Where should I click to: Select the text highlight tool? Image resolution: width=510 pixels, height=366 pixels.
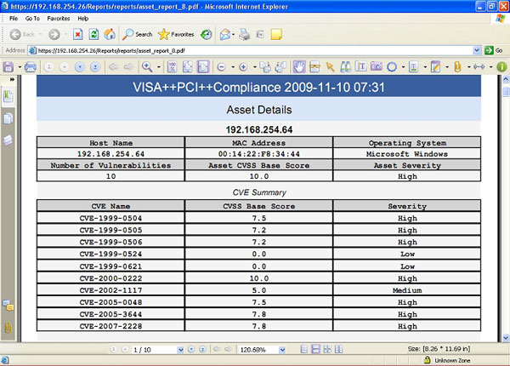point(414,67)
